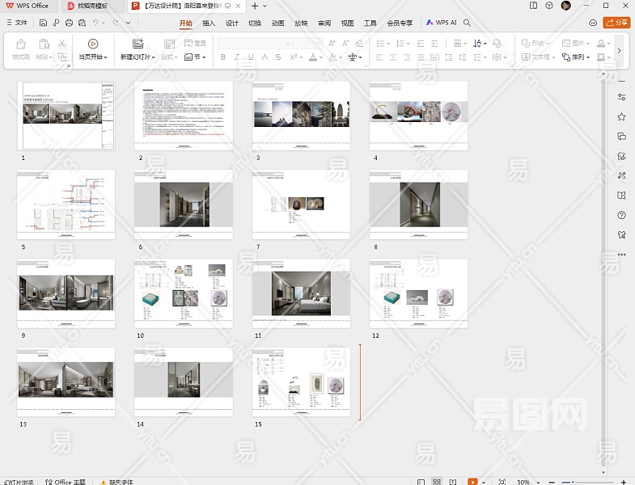Click the save icon in quick toolbar

coord(43,23)
